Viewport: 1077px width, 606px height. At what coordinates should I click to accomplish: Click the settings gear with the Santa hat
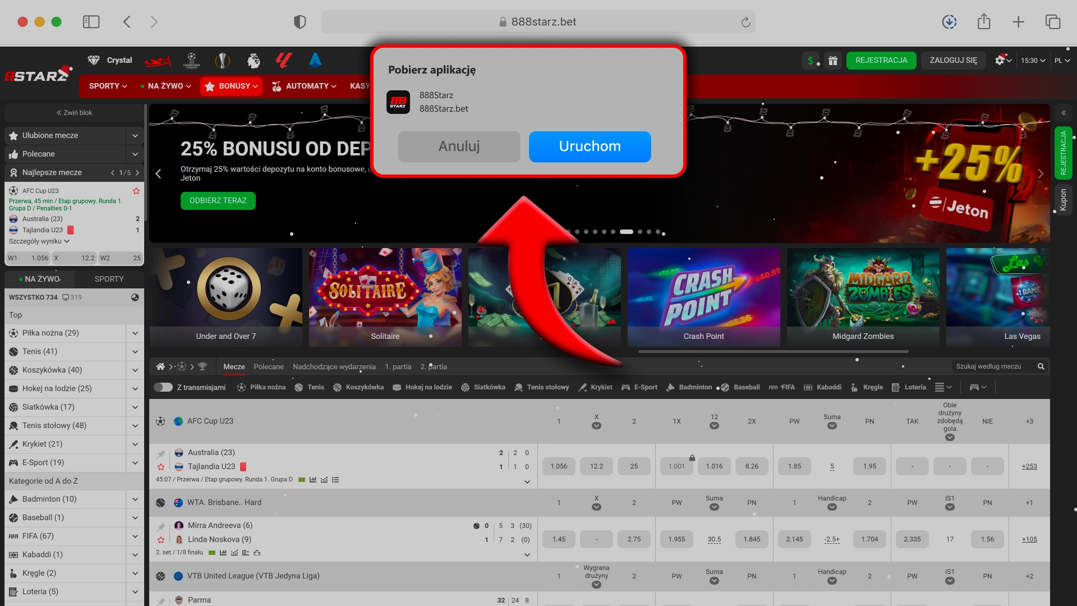click(1001, 61)
